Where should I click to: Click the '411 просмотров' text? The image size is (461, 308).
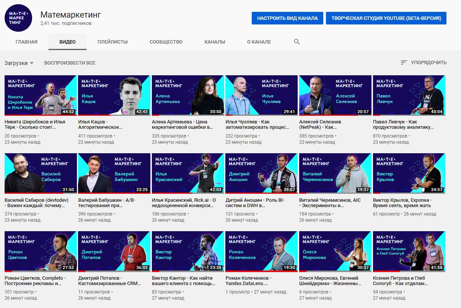coord(94,136)
